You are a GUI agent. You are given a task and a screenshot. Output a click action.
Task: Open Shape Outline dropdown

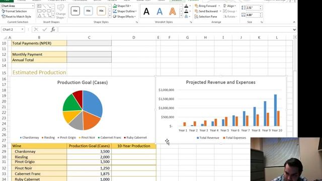(125, 11)
